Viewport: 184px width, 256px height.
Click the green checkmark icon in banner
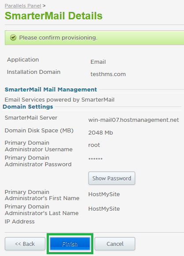click(x=13, y=37)
